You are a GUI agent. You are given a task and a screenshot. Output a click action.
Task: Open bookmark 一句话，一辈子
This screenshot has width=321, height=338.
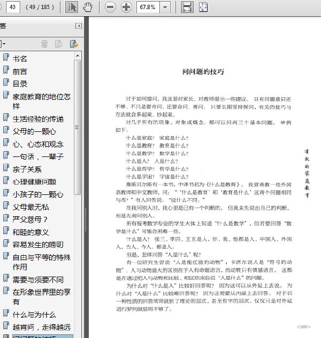[38, 156]
